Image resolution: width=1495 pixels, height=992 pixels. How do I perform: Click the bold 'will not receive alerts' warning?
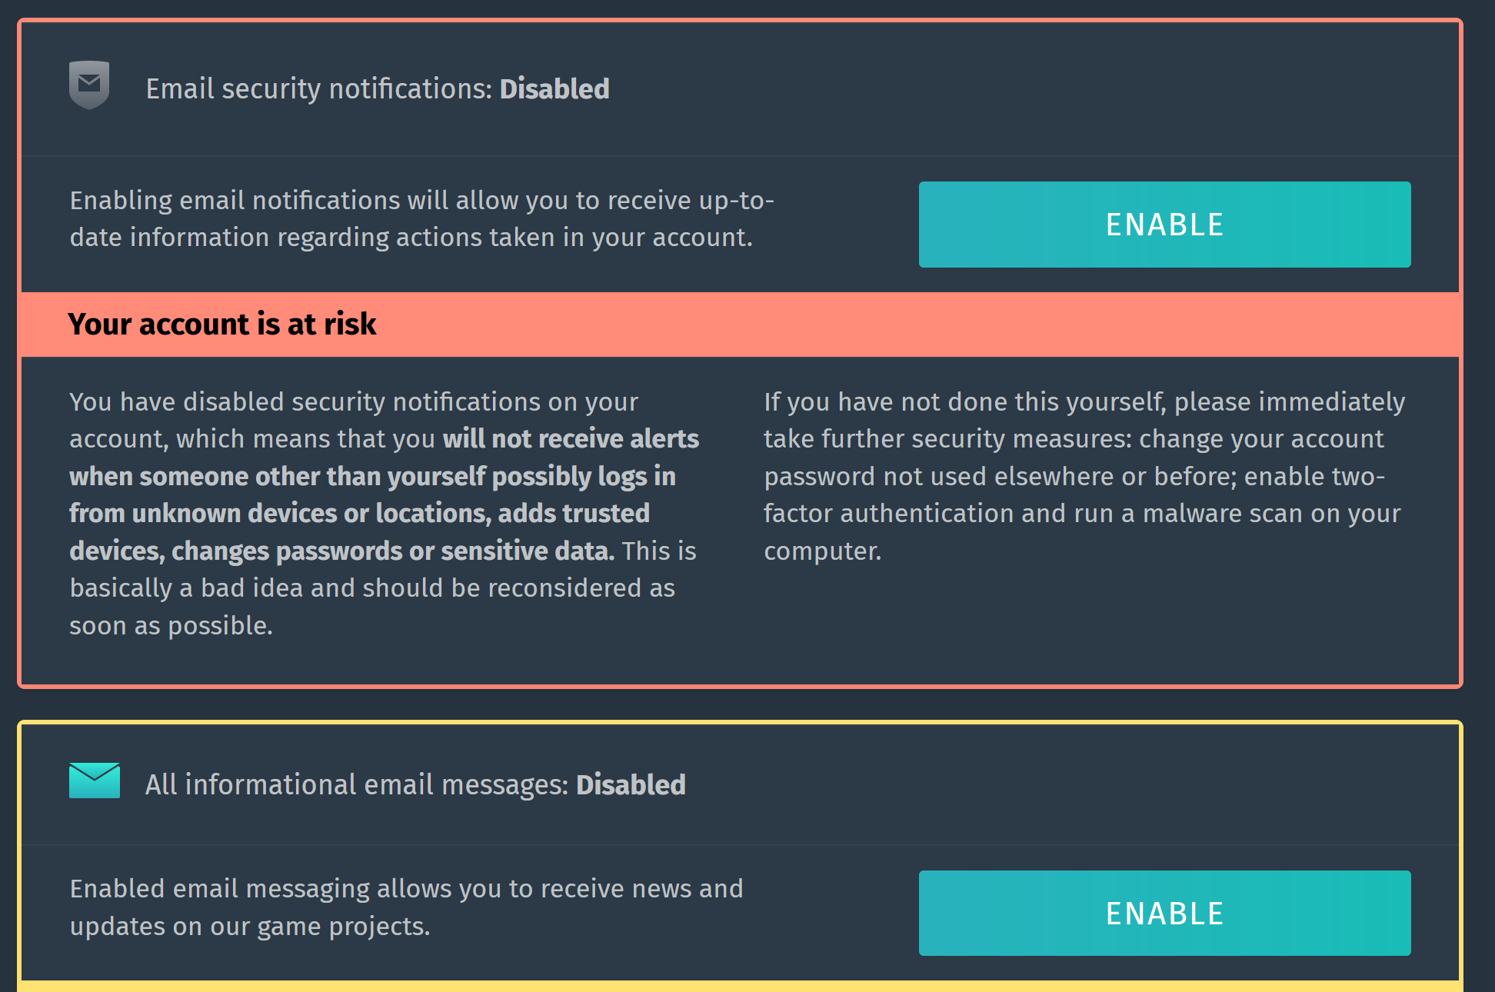point(571,439)
